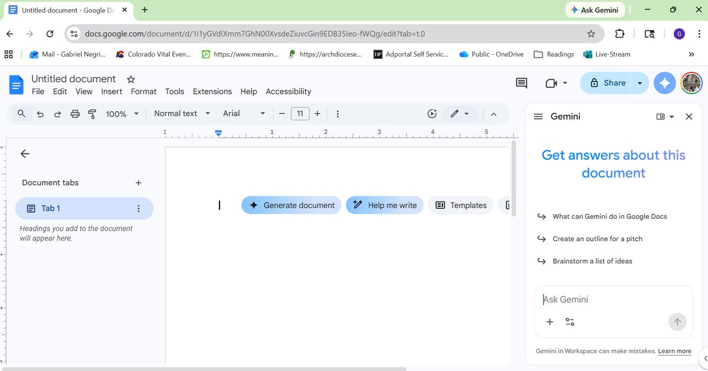Viewport: 708px width, 371px height.
Task: Click the Gemini send arrow button
Action: coord(677,322)
